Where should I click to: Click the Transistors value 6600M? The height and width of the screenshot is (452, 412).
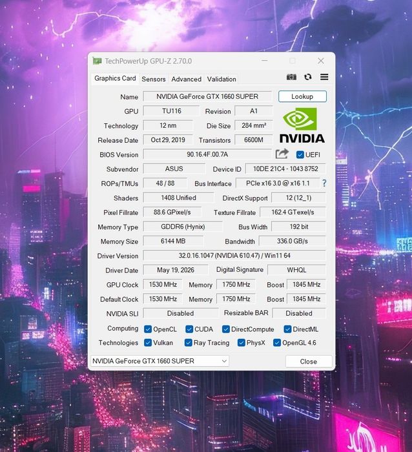tap(254, 140)
